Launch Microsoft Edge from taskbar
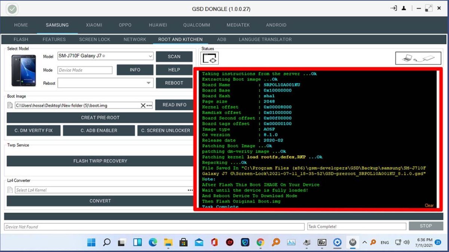 point(153,242)
